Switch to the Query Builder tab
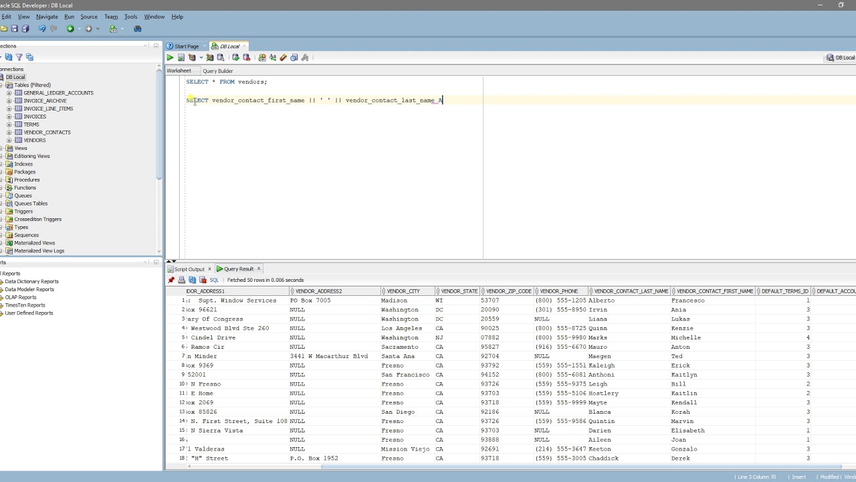Screen dimensions: 856x482 (x=217, y=71)
